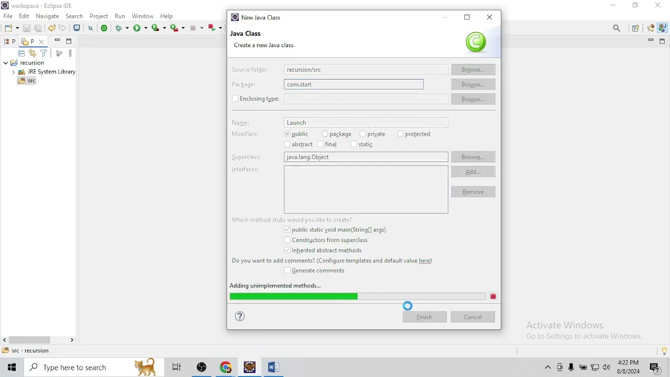Click the Skip All Breakpoints icon
670x377 pixels.
pos(91,28)
